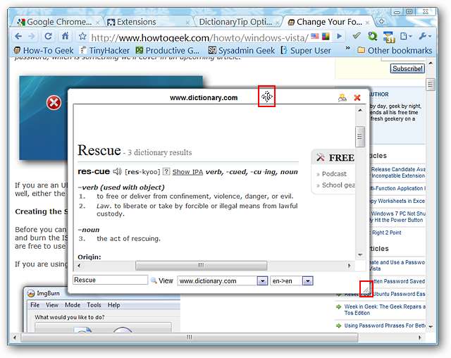Show hidden bookmarks via double chevron
Viewport: 451px width, 358px height.
click(347, 48)
